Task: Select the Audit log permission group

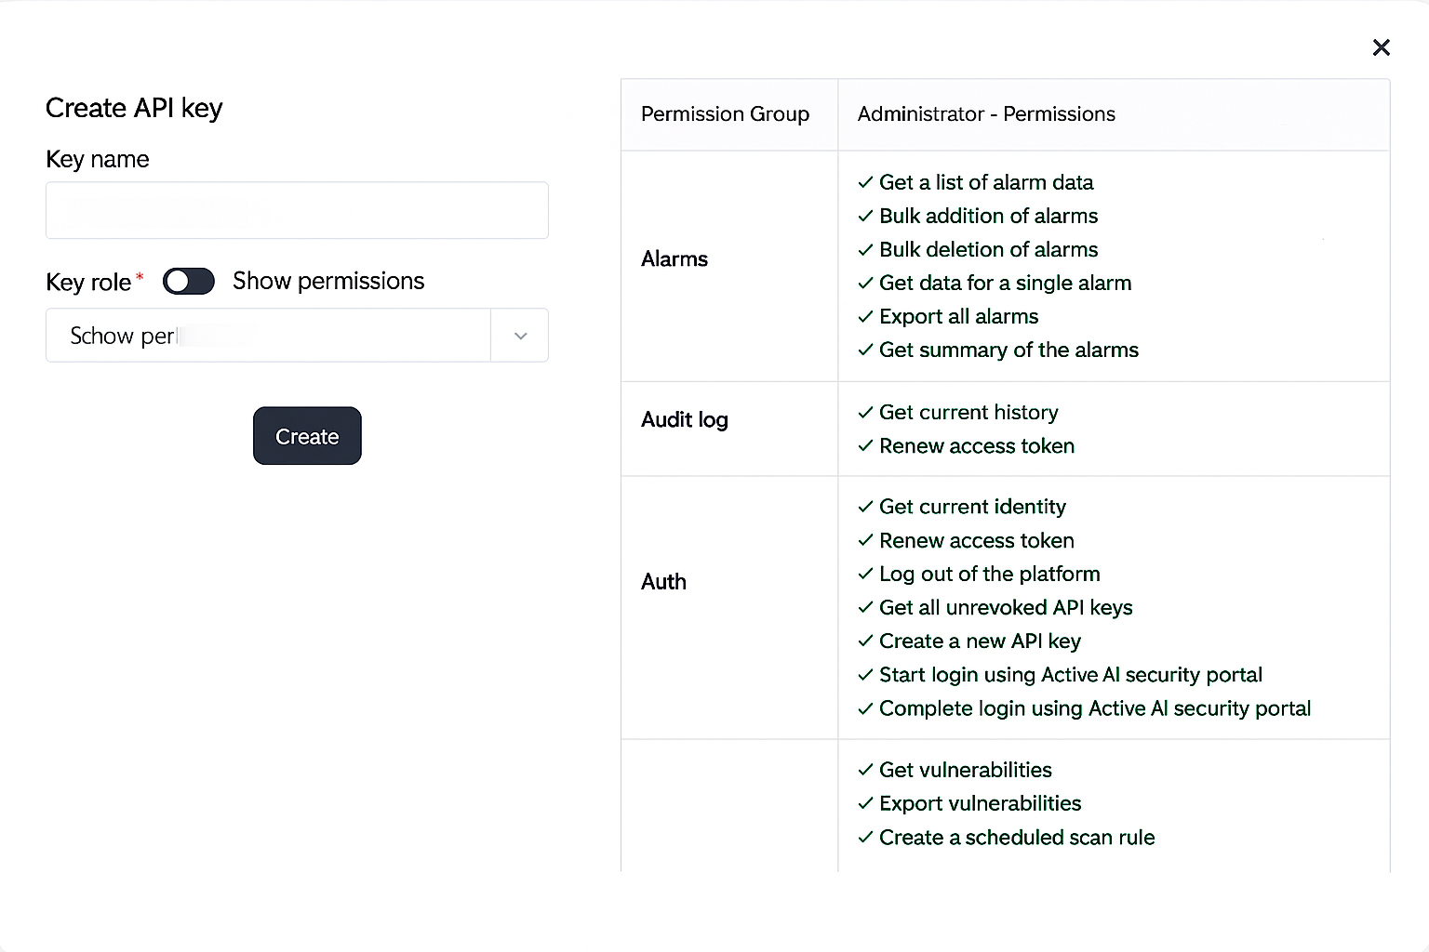Action: pyautogui.click(x=685, y=420)
